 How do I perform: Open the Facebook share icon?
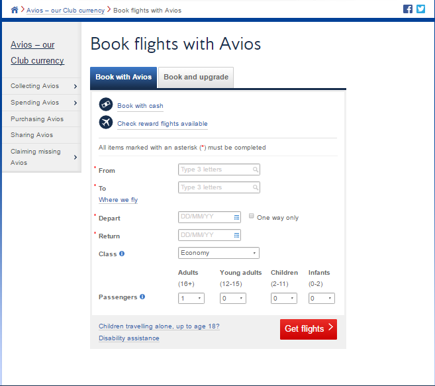click(x=408, y=9)
